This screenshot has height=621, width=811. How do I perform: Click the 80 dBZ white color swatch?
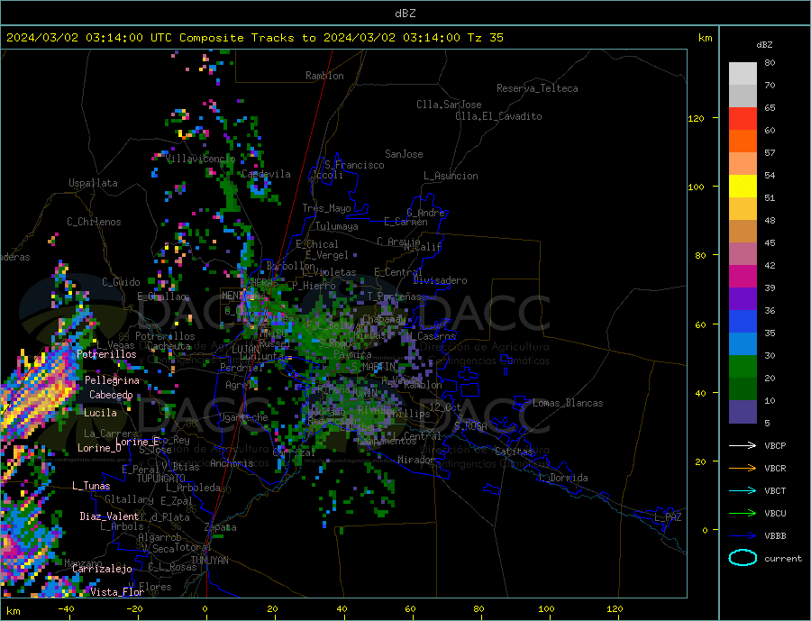coord(743,74)
